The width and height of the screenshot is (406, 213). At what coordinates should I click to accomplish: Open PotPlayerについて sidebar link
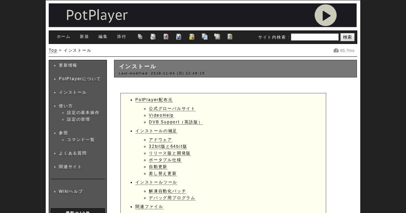tap(80, 79)
